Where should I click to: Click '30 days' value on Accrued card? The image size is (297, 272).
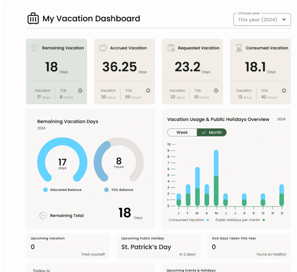pyautogui.click(x=108, y=97)
